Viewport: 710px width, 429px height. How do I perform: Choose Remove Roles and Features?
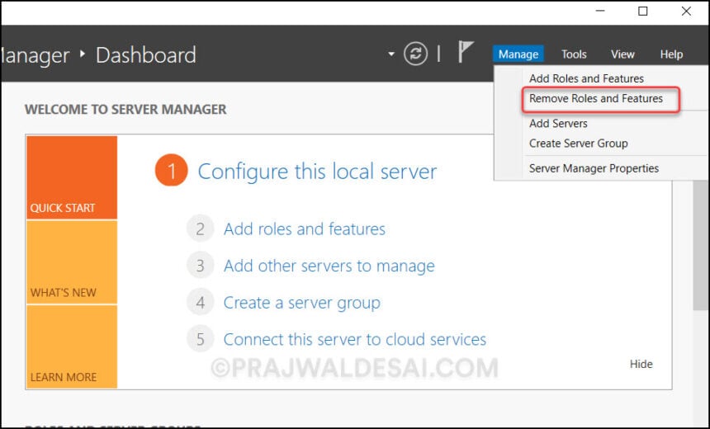tap(596, 99)
